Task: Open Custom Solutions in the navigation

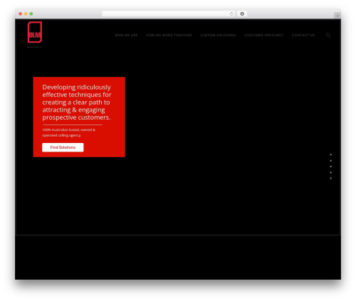Action: (x=218, y=35)
